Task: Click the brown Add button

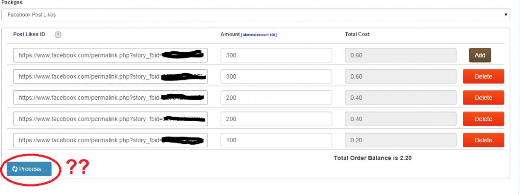Action: click(480, 55)
